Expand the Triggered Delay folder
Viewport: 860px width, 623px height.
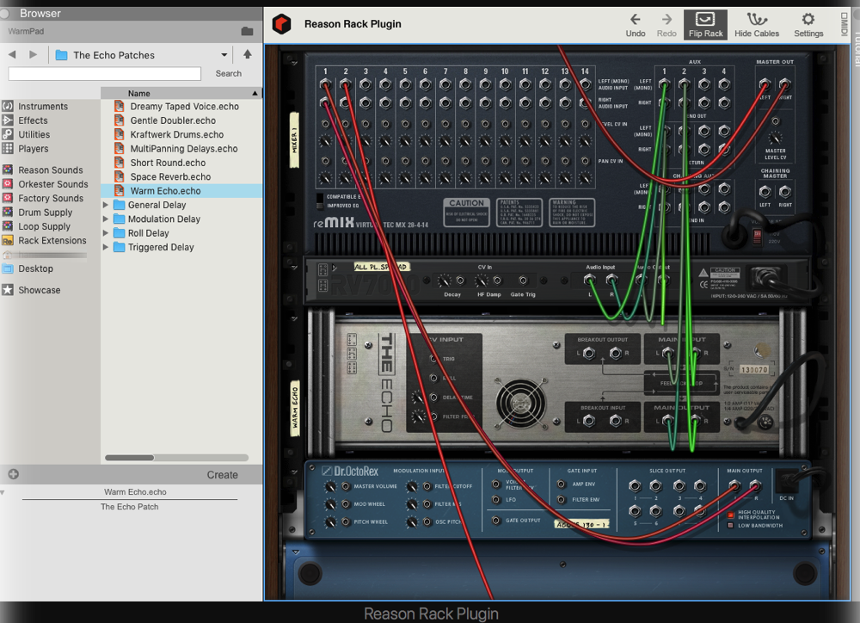point(107,248)
